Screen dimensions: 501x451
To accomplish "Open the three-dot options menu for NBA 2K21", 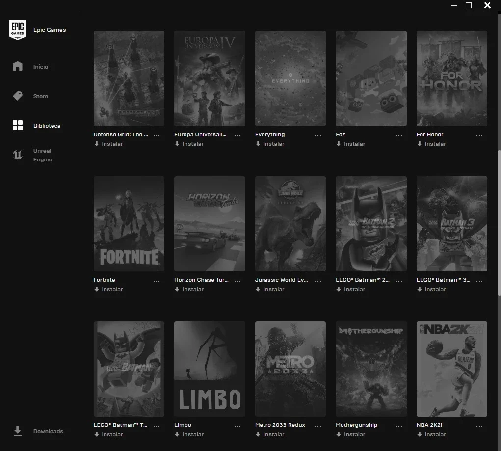I will [x=479, y=426].
